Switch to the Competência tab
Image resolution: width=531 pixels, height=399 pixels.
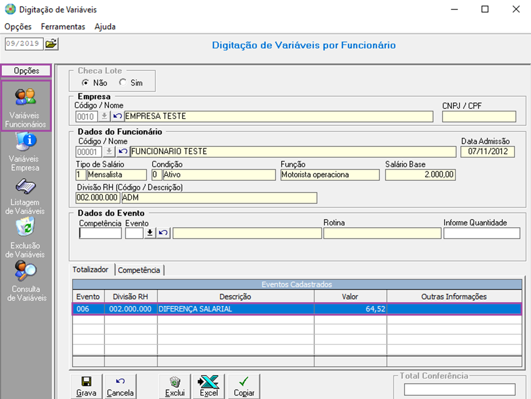tap(139, 270)
